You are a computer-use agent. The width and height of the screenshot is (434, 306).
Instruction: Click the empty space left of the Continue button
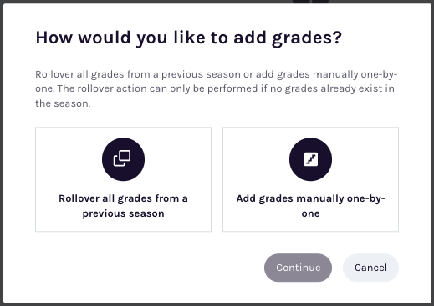[150, 268]
